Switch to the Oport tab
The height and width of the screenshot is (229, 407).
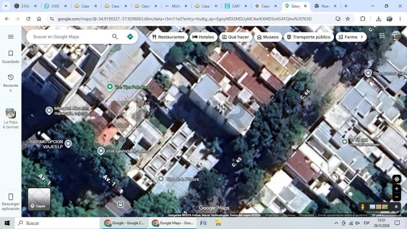(x=147, y=6)
